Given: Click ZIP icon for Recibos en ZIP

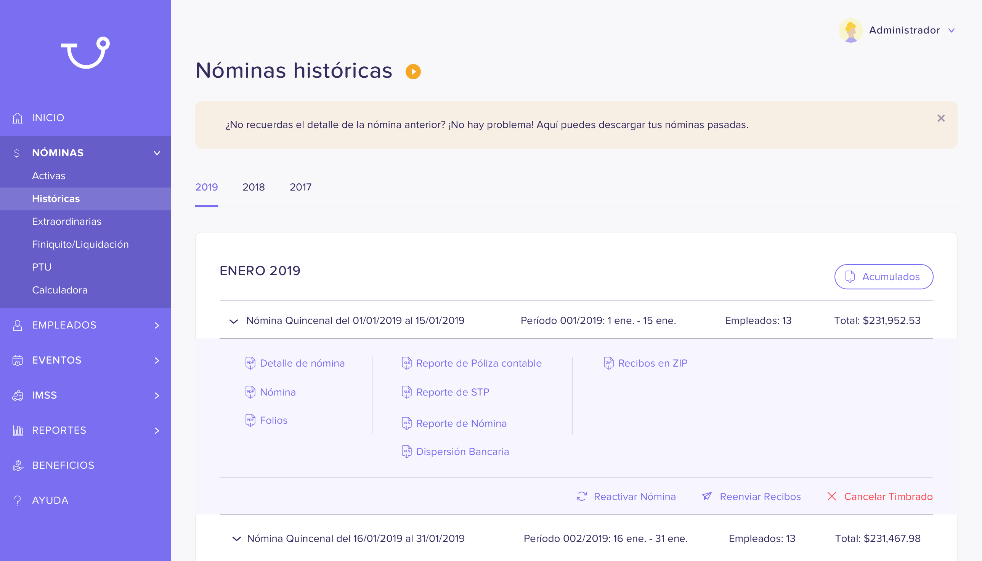Looking at the screenshot, I should tap(608, 363).
